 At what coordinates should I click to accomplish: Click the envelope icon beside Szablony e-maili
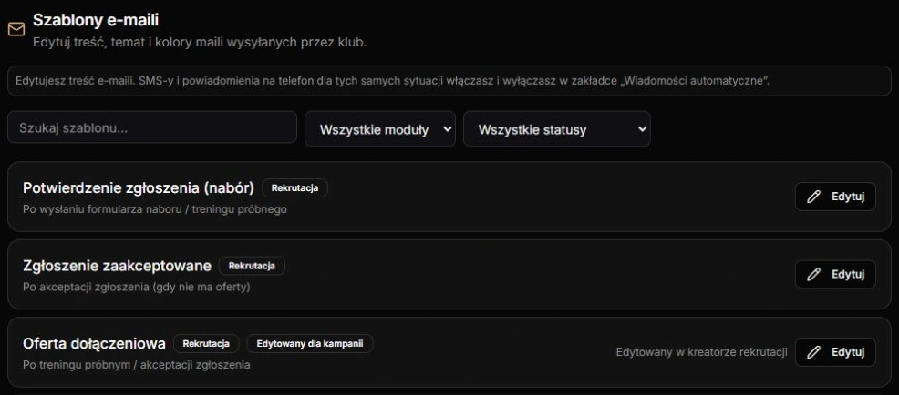[16, 29]
